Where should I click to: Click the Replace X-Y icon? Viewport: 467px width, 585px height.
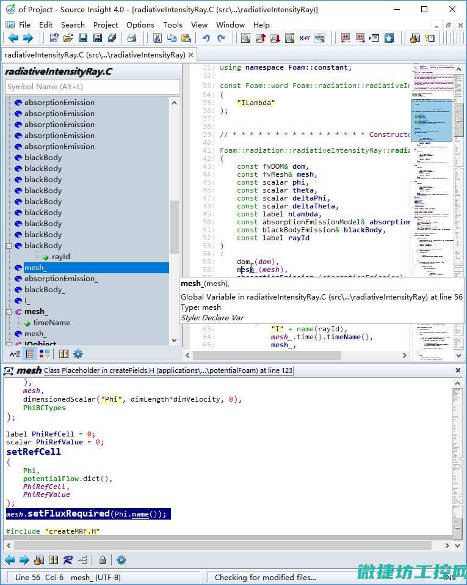(x=305, y=38)
